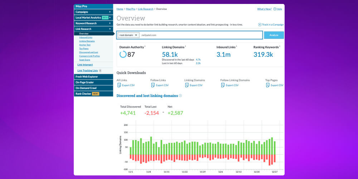Click the 4.7k discovered in last 60 days

[198, 59]
